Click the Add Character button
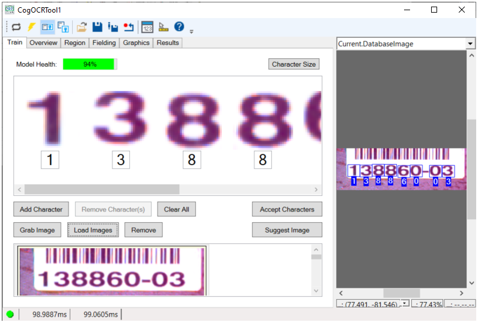The width and height of the screenshot is (478, 322). point(41,210)
